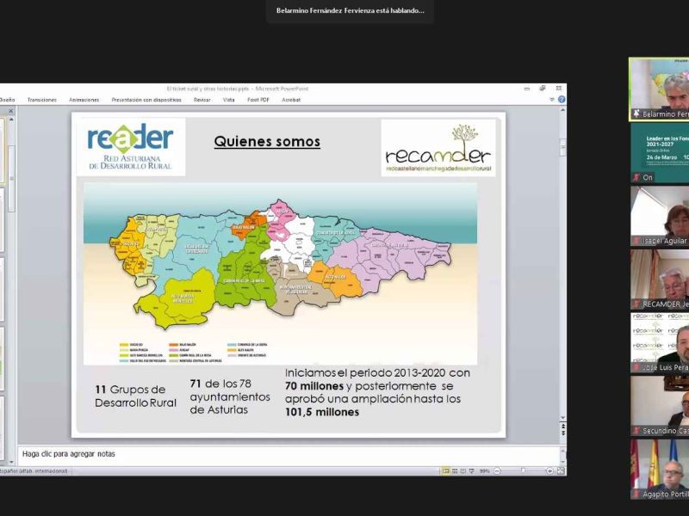This screenshot has height=516, width=689.
Task: Switch to Slide Sorter view
Action: tap(455, 470)
